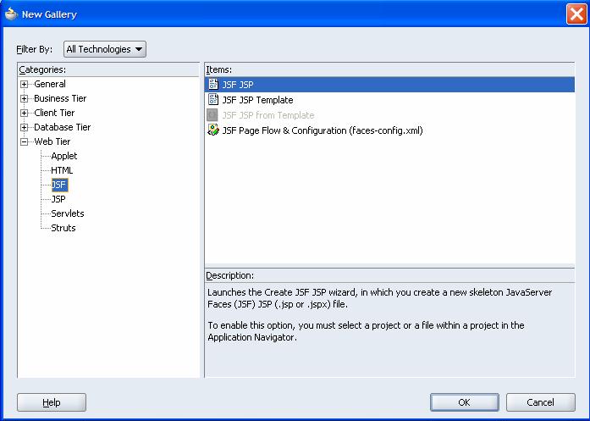Screen dimensions: 590x421
Task: Click the JSF JSP item icon
Action: [x=213, y=85]
